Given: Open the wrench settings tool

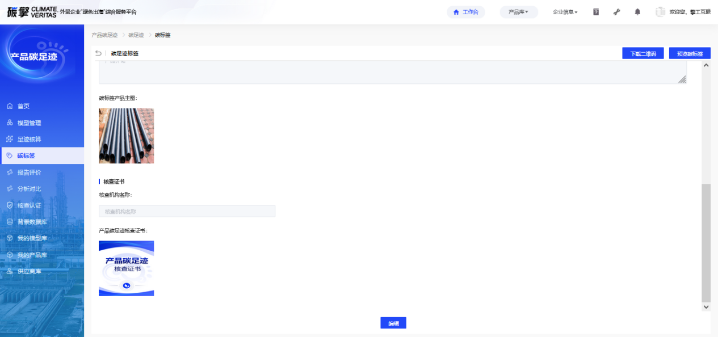Looking at the screenshot, I should [x=617, y=12].
